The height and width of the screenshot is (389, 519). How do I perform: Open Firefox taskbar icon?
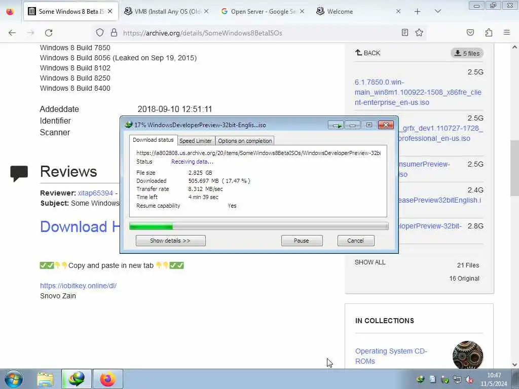pyautogui.click(x=107, y=379)
